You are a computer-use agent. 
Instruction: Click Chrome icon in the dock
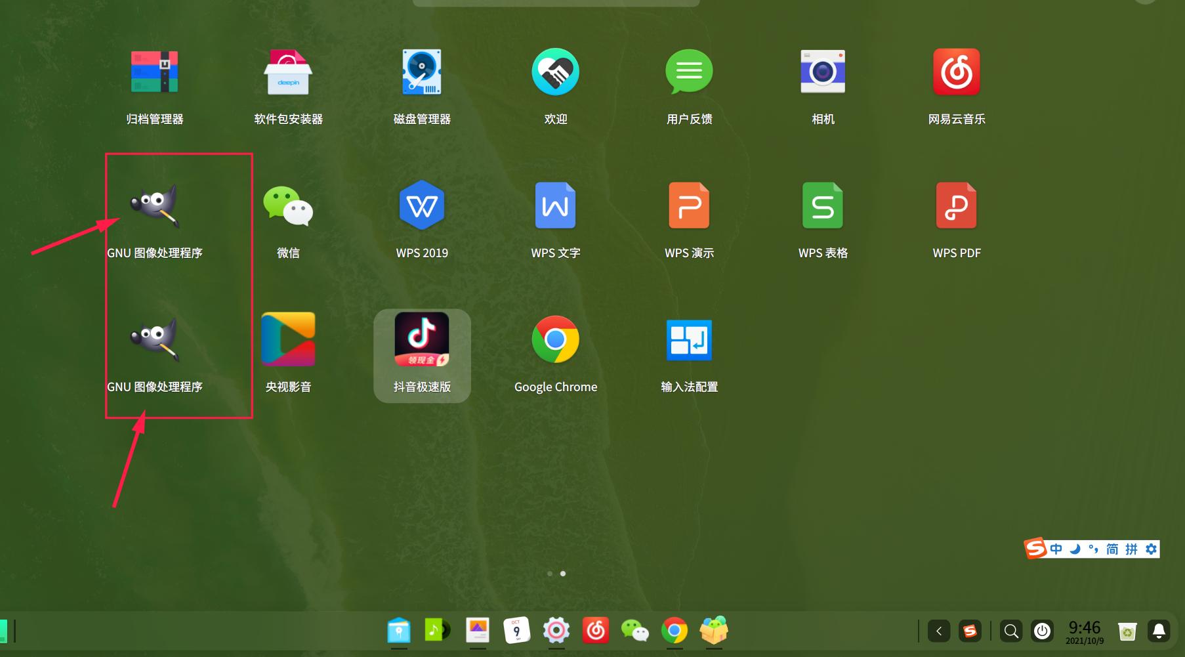(x=675, y=631)
